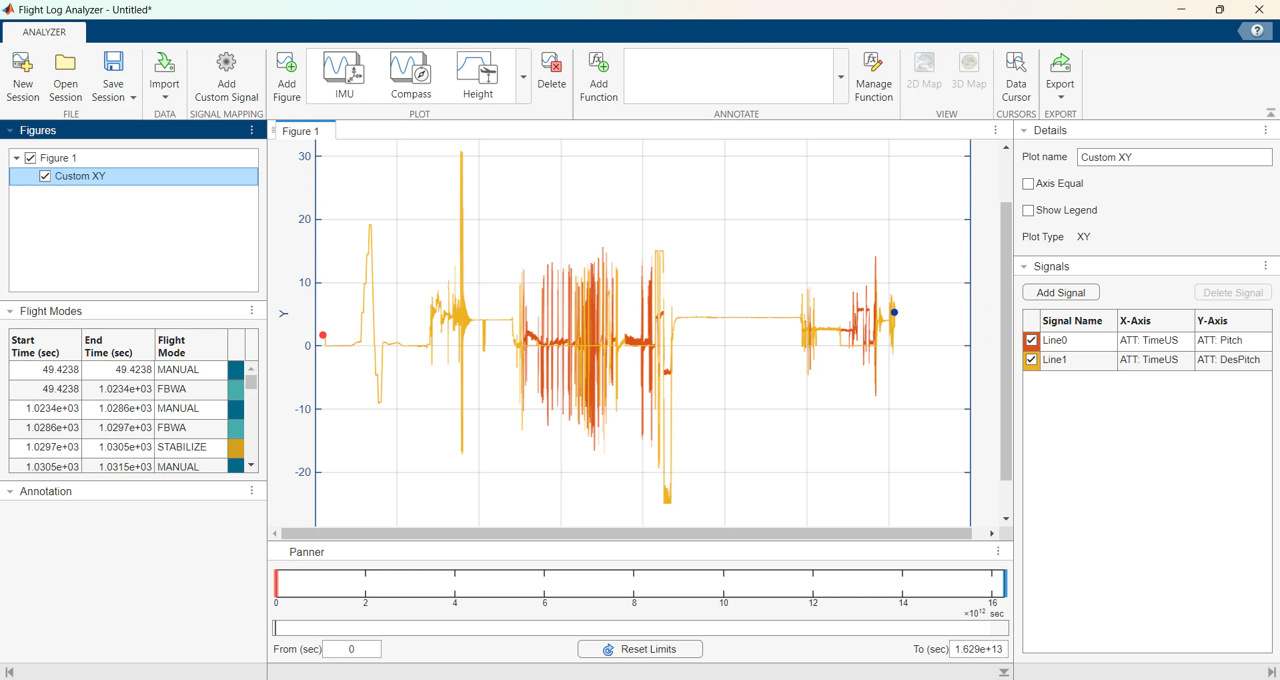Image resolution: width=1280 pixels, height=680 pixels.
Task: Open the figure document options menu
Action: click(x=996, y=130)
